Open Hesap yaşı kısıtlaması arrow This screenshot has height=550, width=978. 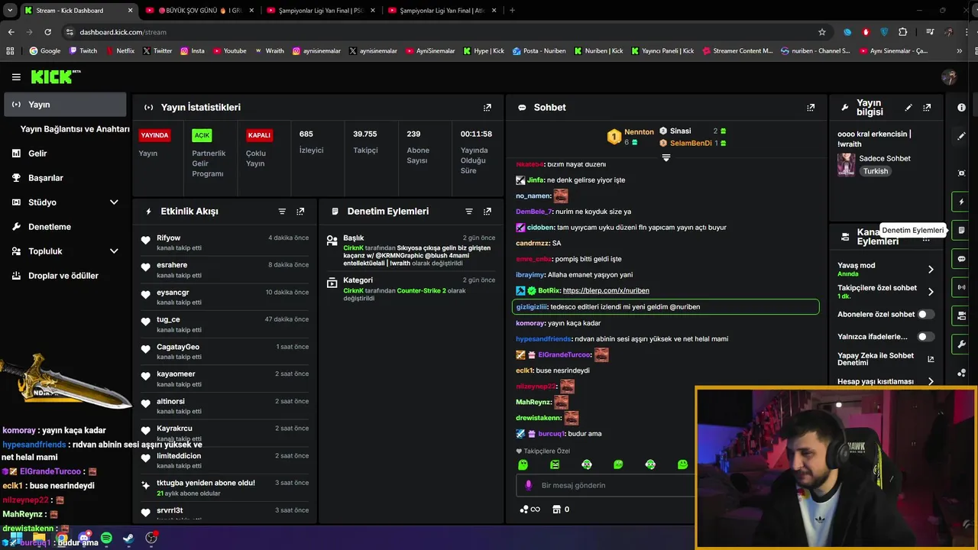pyautogui.click(x=931, y=381)
